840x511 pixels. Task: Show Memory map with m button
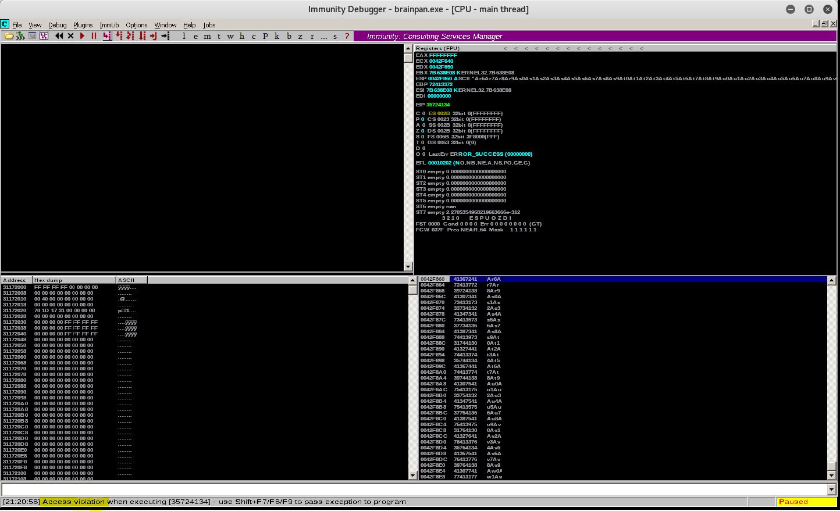tap(207, 36)
